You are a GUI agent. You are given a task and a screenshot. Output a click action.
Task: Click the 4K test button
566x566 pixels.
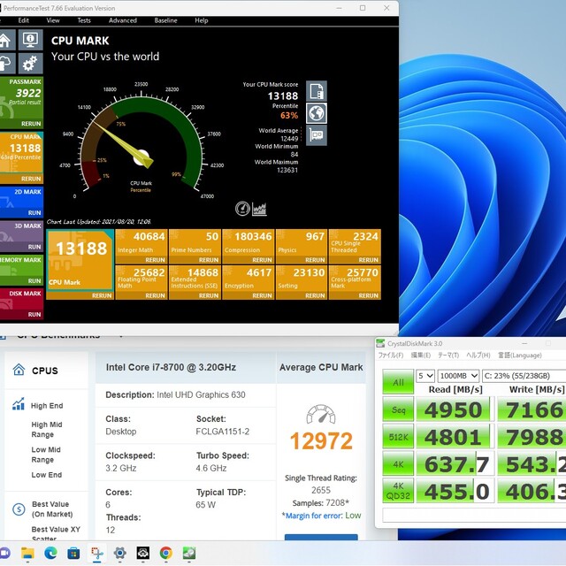coord(398,464)
